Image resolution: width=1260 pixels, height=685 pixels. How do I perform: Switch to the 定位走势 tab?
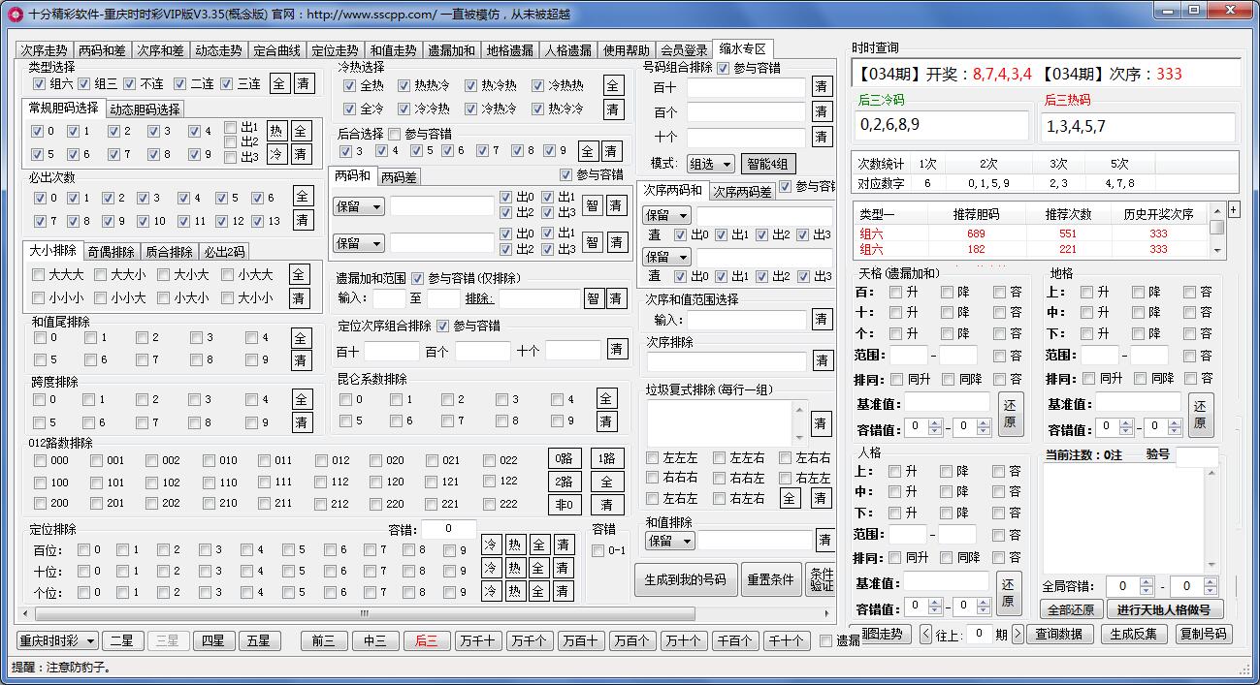tap(336, 50)
